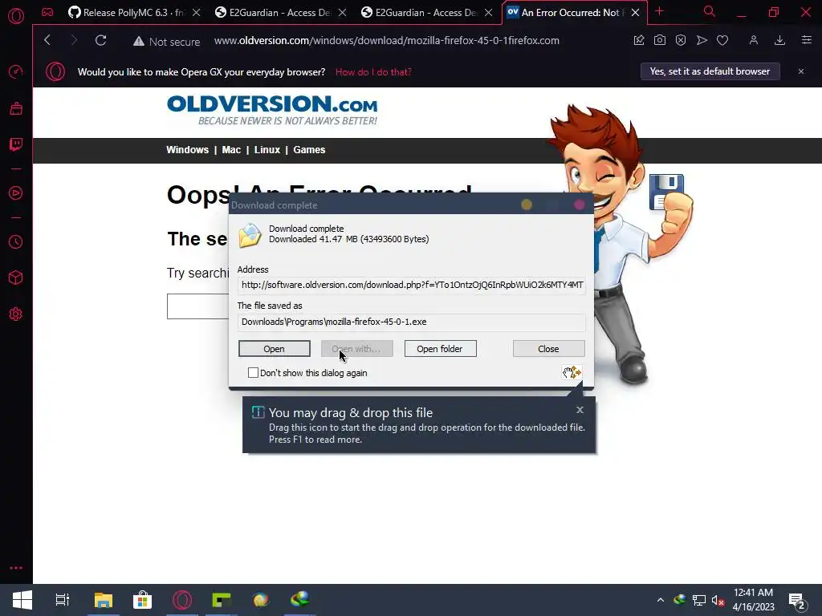Open the profile account icon
This screenshot has width=822, height=616.
[x=753, y=40]
